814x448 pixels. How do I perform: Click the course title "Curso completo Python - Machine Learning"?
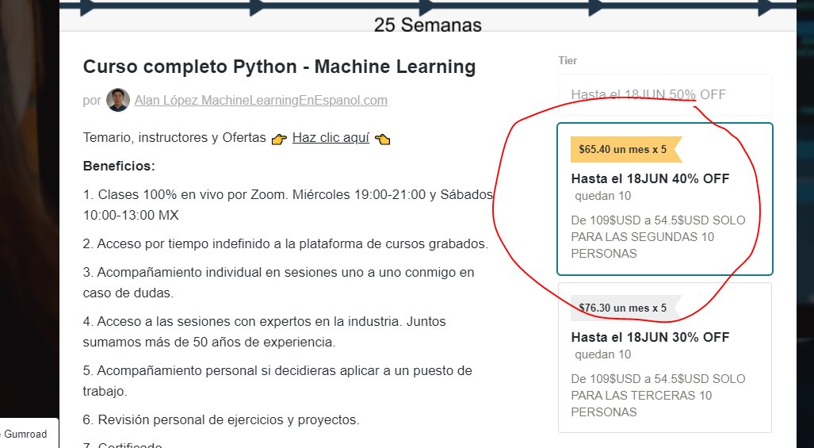[x=279, y=67]
